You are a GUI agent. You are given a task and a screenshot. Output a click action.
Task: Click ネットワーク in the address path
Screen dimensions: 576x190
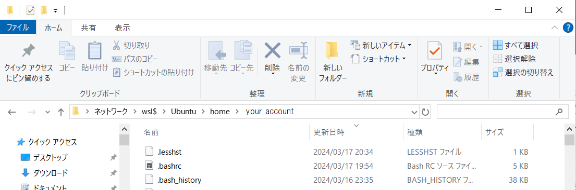[112, 112]
